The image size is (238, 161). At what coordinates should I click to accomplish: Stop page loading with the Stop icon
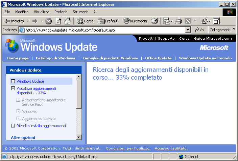[x=48, y=21]
